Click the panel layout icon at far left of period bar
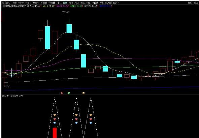The height and width of the screenshot is (138, 199). pos(3,3)
